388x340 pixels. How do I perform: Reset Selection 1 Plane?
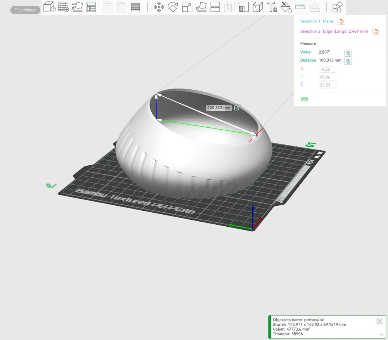tap(341, 21)
